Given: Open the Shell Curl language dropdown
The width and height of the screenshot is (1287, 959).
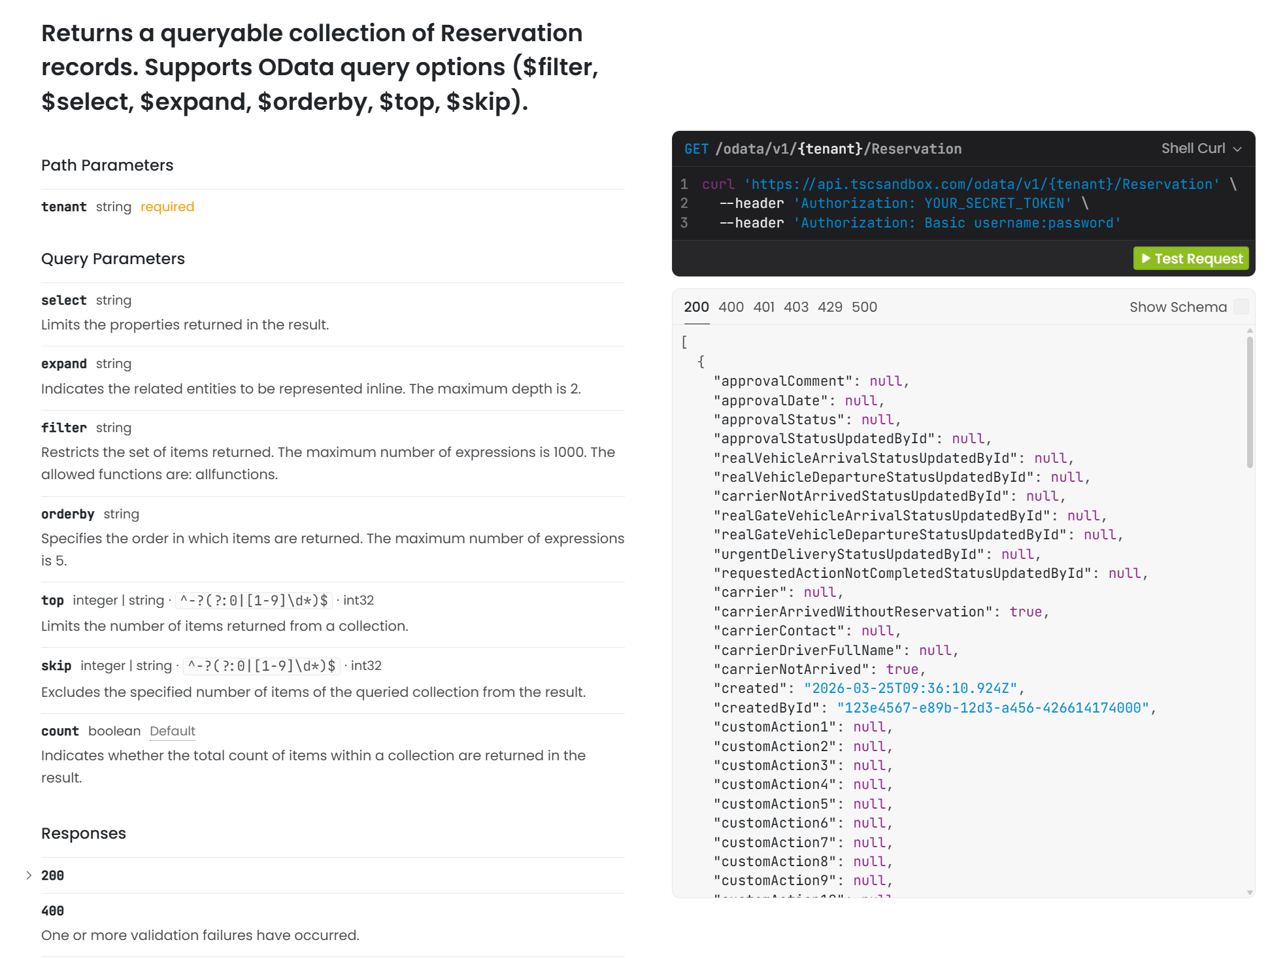Looking at the screenshot, I should tap(1200, 148).
